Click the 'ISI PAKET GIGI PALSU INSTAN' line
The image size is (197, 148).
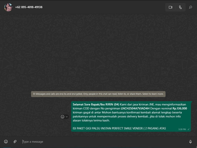pos(119,128)
